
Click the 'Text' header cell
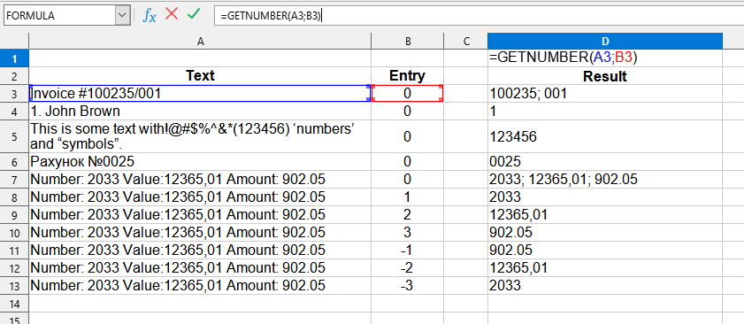pos(200,76)
